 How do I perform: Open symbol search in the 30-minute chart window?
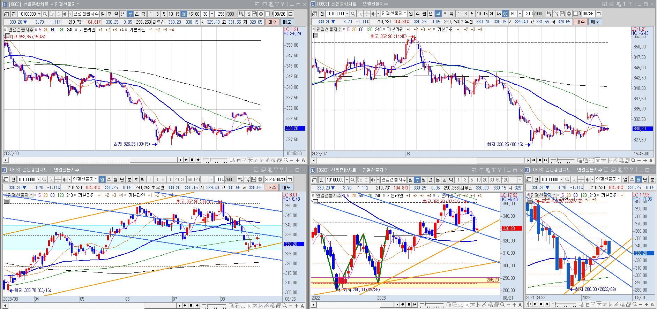(x=45, y=14)
